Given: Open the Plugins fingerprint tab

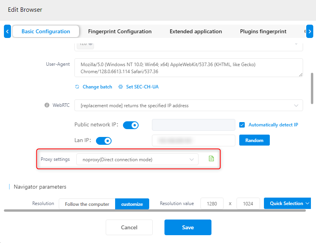Looking at the screenshot, I should pyautogui.click(x=263, y=31).
